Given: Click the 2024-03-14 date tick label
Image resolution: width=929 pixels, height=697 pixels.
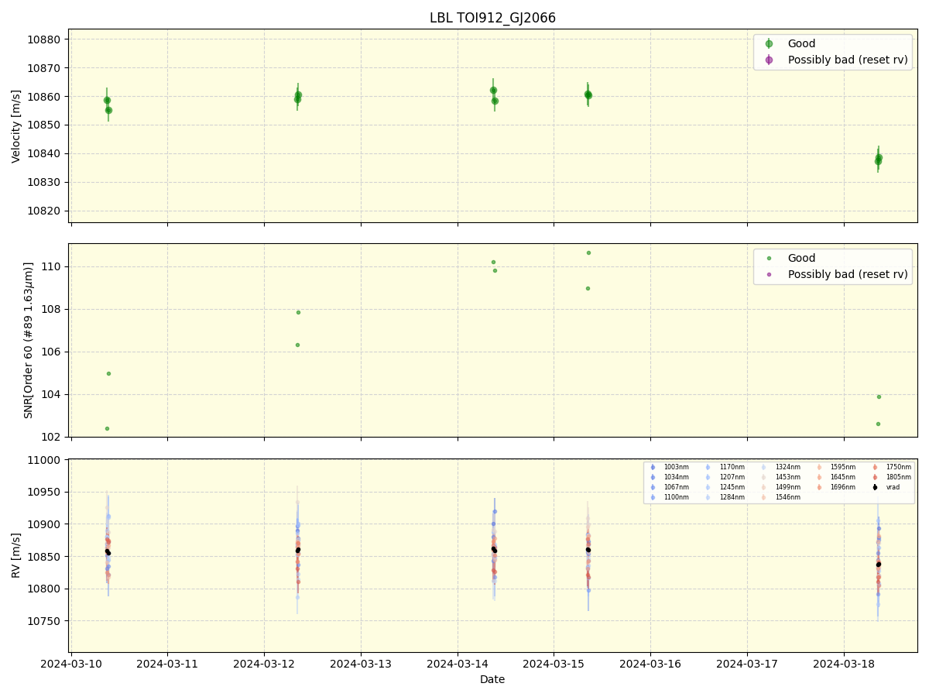Looking at the screenshot, I should (458, 664).
